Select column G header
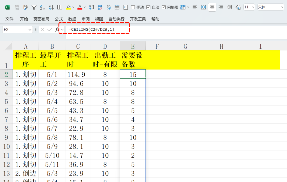 186,46
